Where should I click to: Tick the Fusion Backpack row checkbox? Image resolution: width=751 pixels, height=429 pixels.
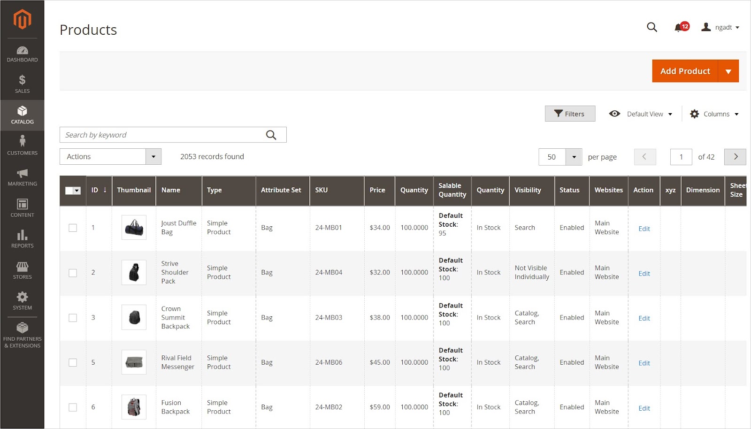click(73, 407)
